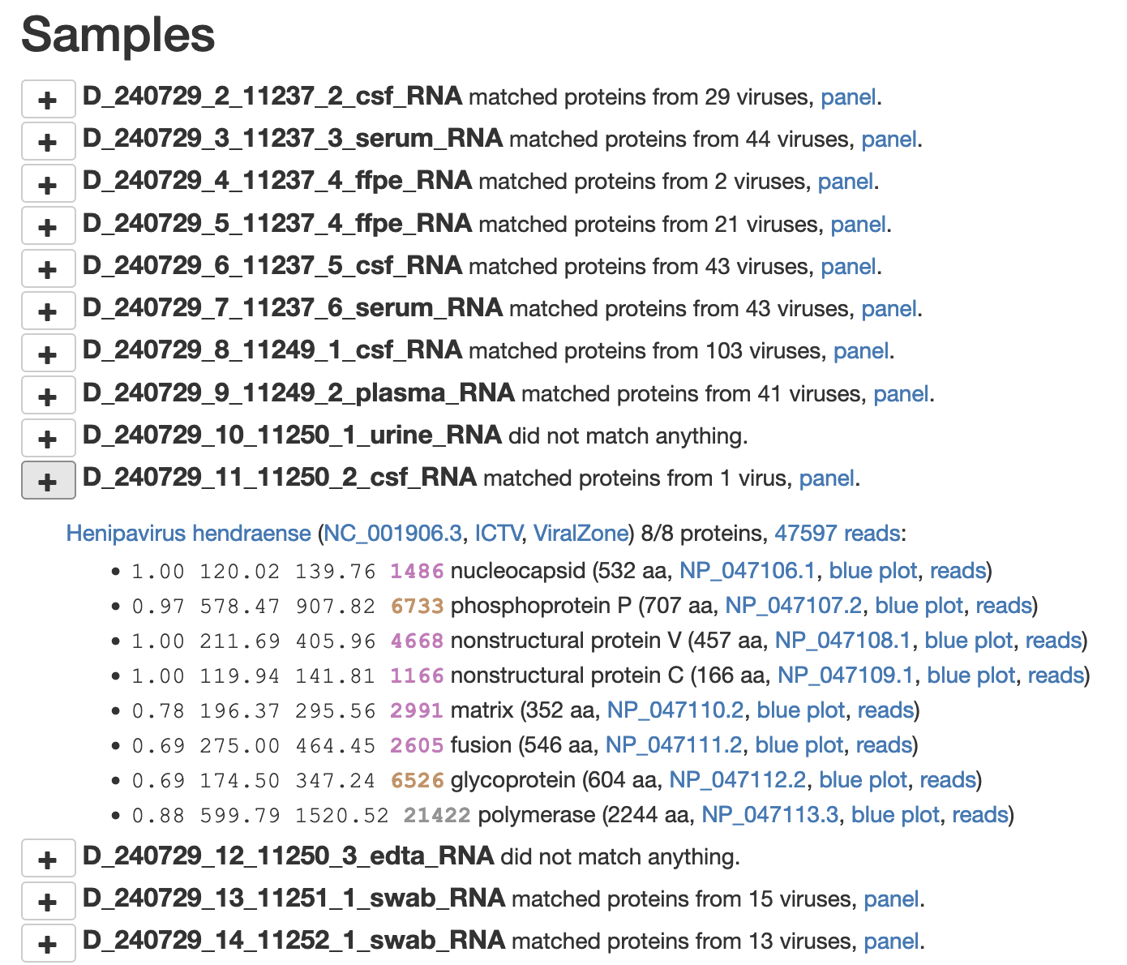Screen dimensions: 1127x965
Task: Expand sample D_240729_13_11251_1_swab_RNA with plus button
Action: pos(48,902)
